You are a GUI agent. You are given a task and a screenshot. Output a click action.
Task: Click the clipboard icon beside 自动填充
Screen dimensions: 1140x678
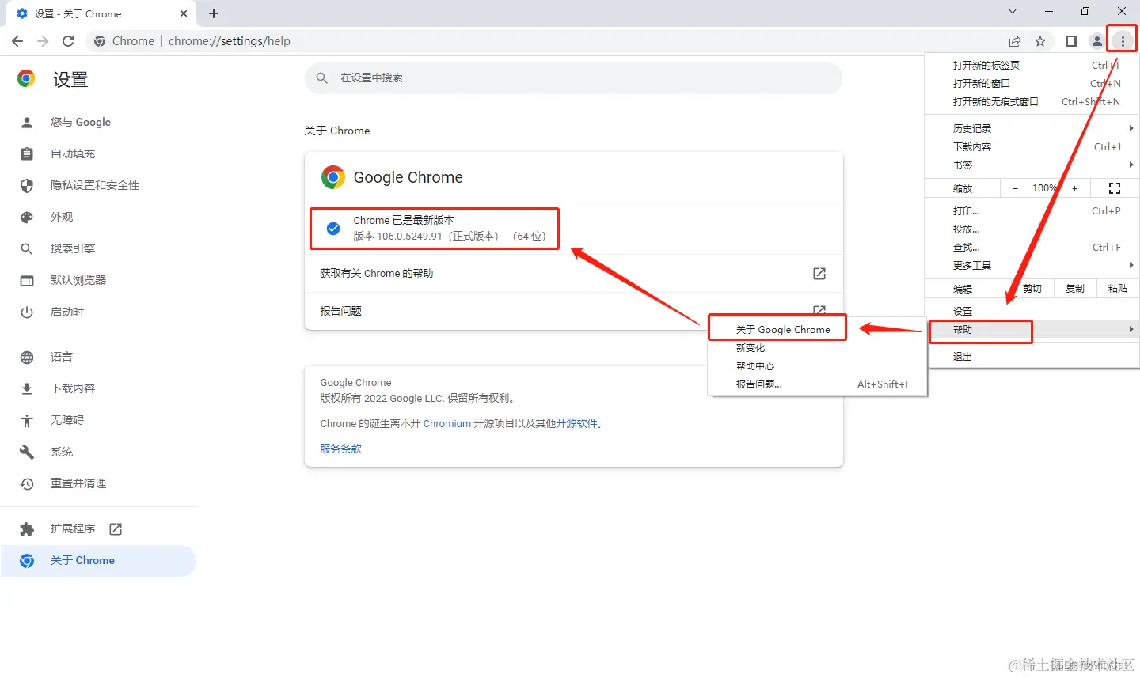point(27,153)
